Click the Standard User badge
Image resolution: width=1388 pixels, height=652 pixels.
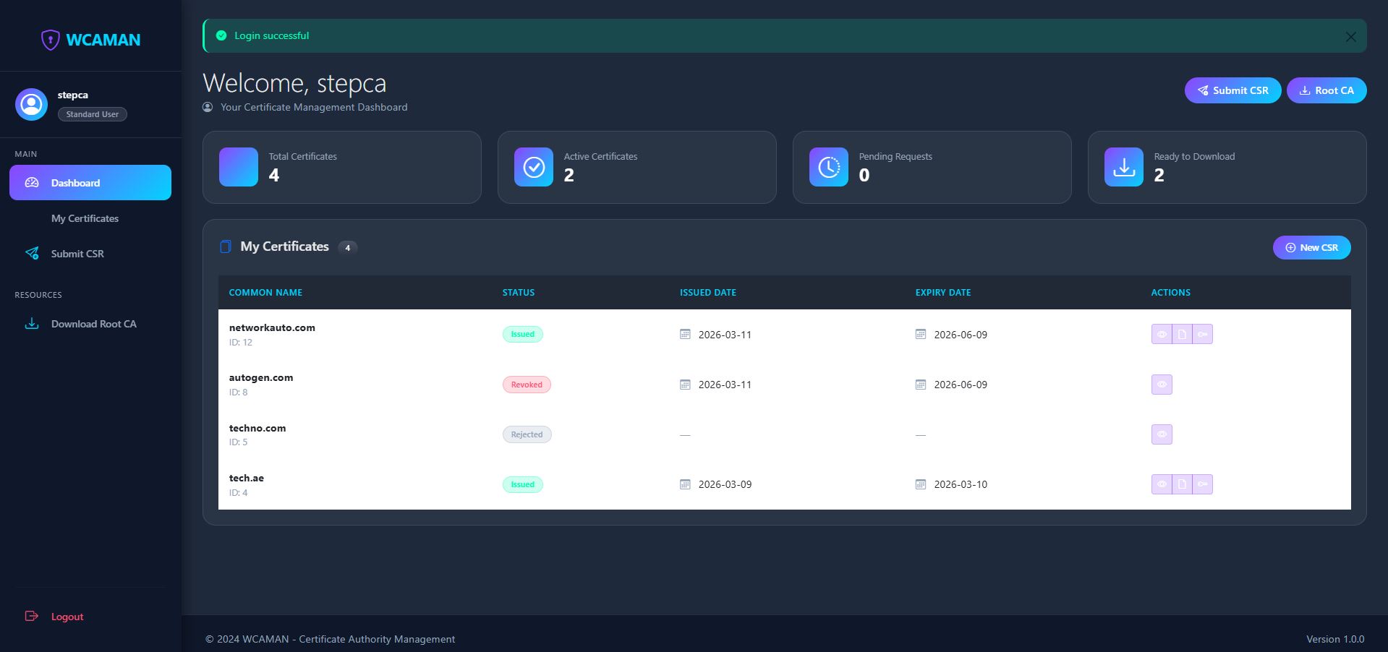pyautogui.click(x=93, y=114)
